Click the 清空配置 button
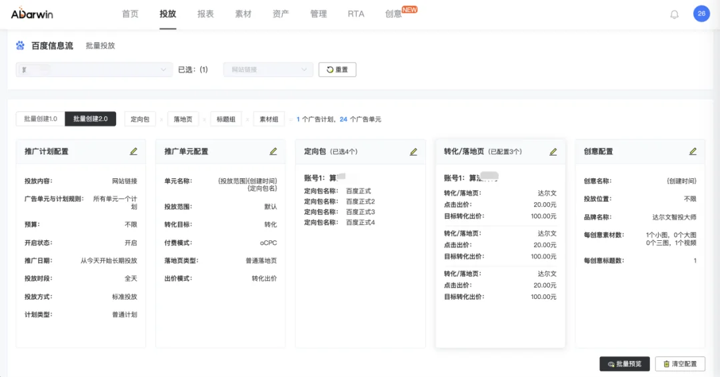Image resolution: width=720 pixels, height=377 pixels. tap(680, 364)
